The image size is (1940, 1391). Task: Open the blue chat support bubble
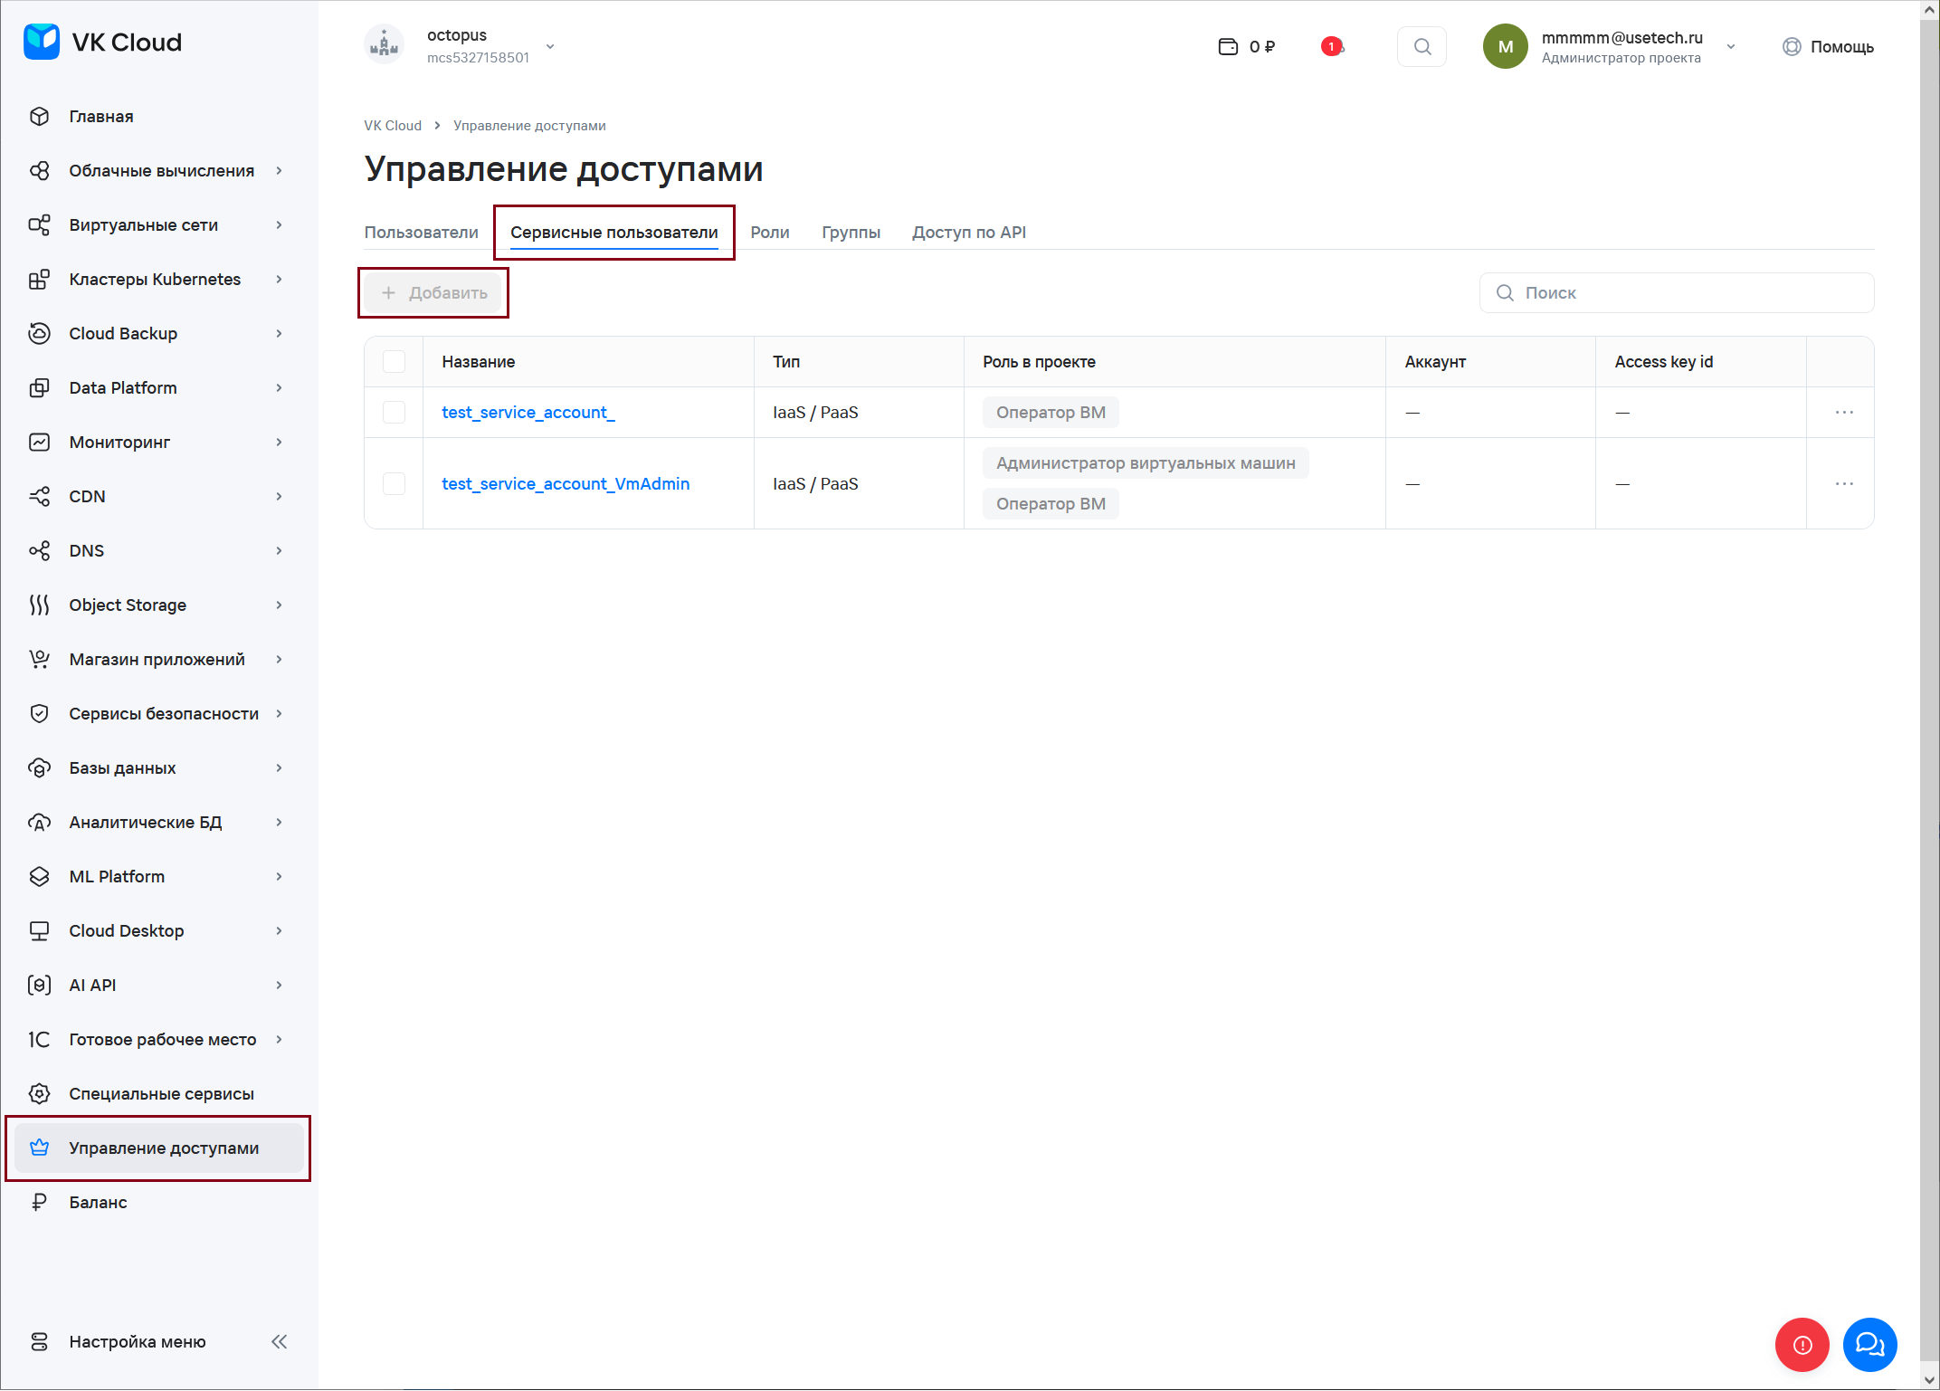click(x=1870, y=1345)
